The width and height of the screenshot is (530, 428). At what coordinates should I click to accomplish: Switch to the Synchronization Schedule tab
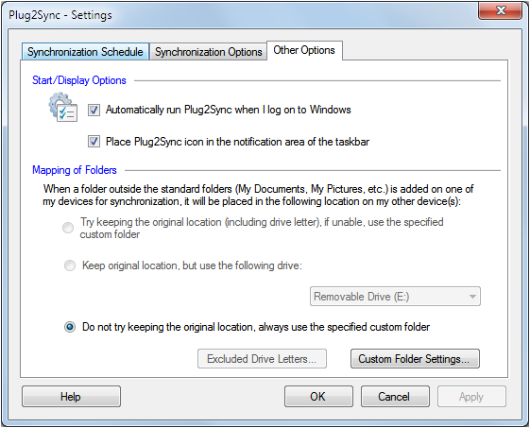[85, 52]
